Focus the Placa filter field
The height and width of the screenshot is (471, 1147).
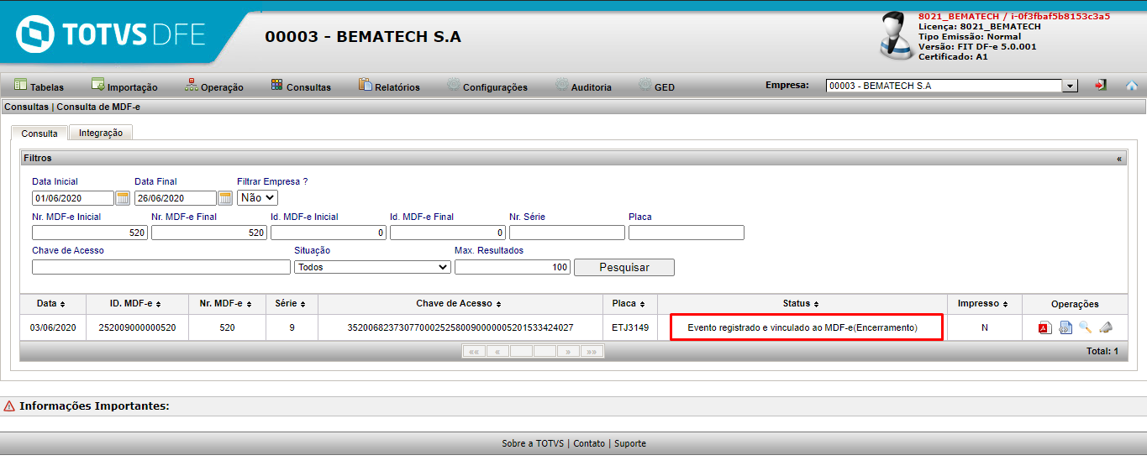687,233
